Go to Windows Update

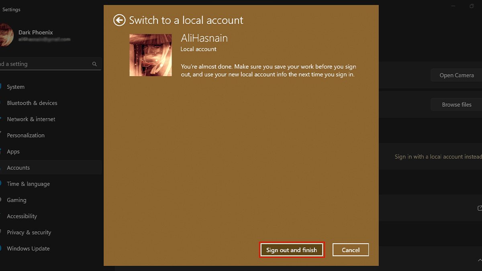[x=28, y=249]
